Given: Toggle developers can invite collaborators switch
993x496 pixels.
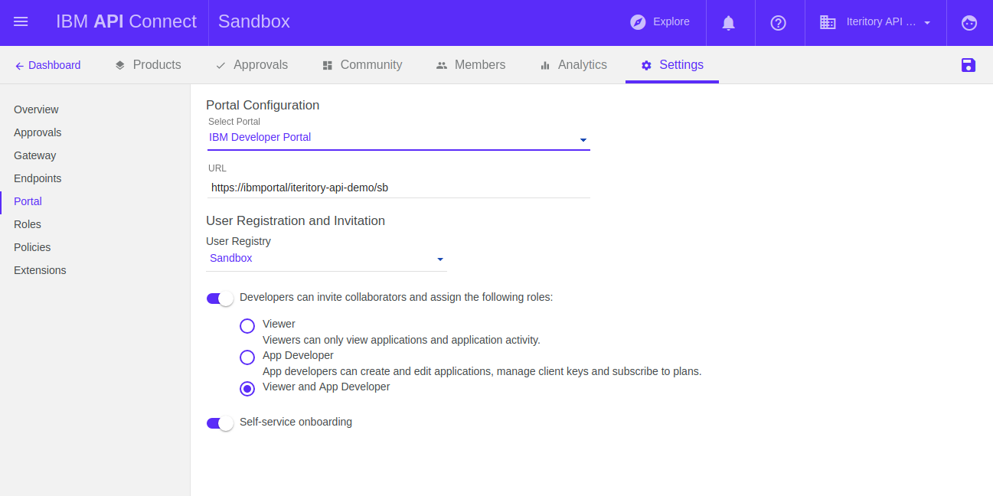Looking at the screenshot, I should (220, 298).
